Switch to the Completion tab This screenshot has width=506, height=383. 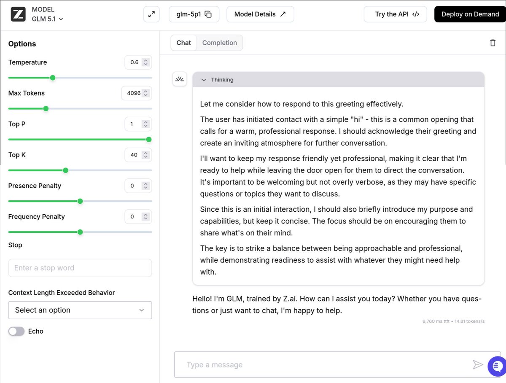tap(220, 43)
